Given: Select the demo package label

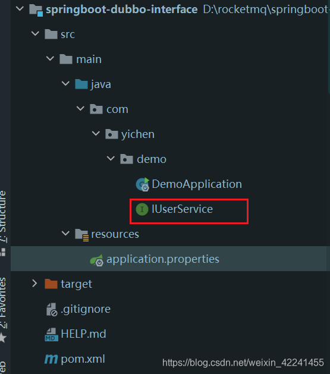Looking at the screenshot, I should [x=152, y=159].
